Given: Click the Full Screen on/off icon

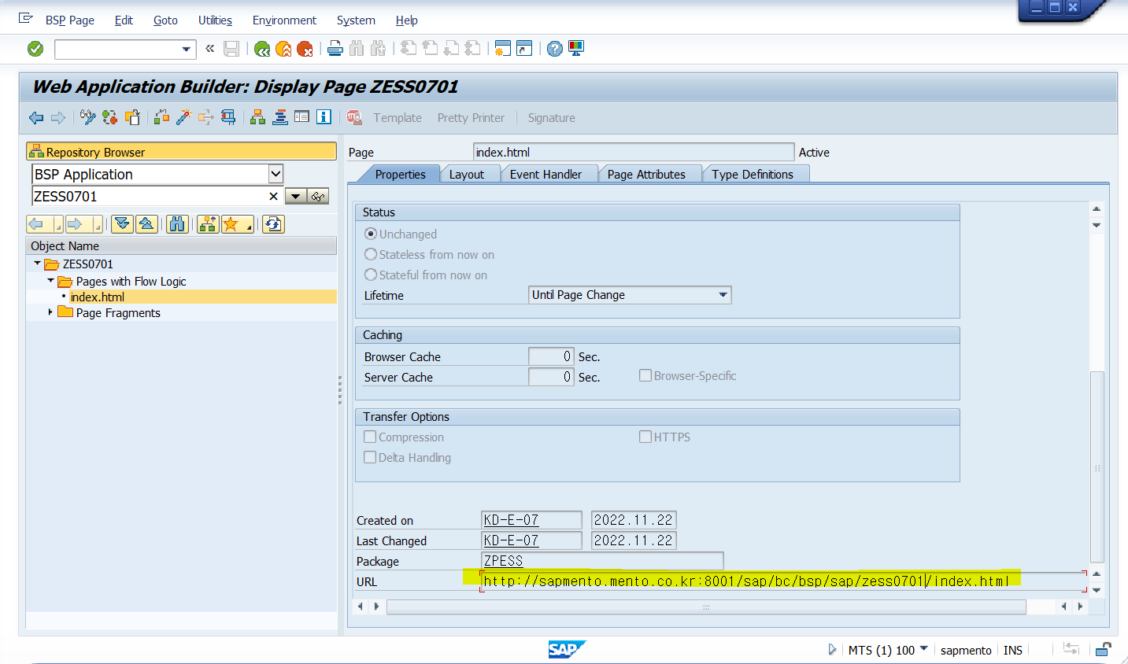Looking at the screenshot, I should click(x=301, y=117).
